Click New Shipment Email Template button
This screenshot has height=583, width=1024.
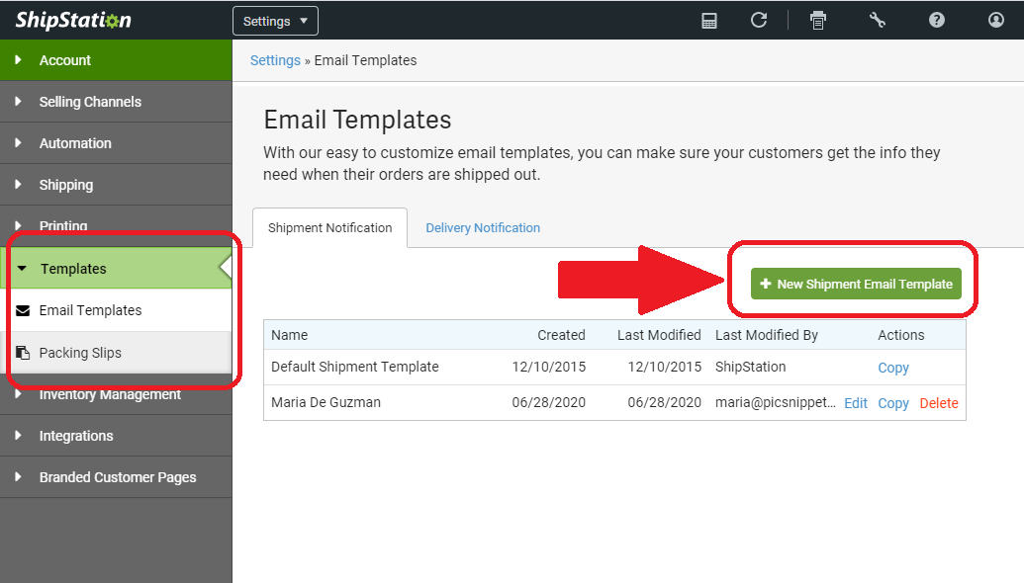856,284
